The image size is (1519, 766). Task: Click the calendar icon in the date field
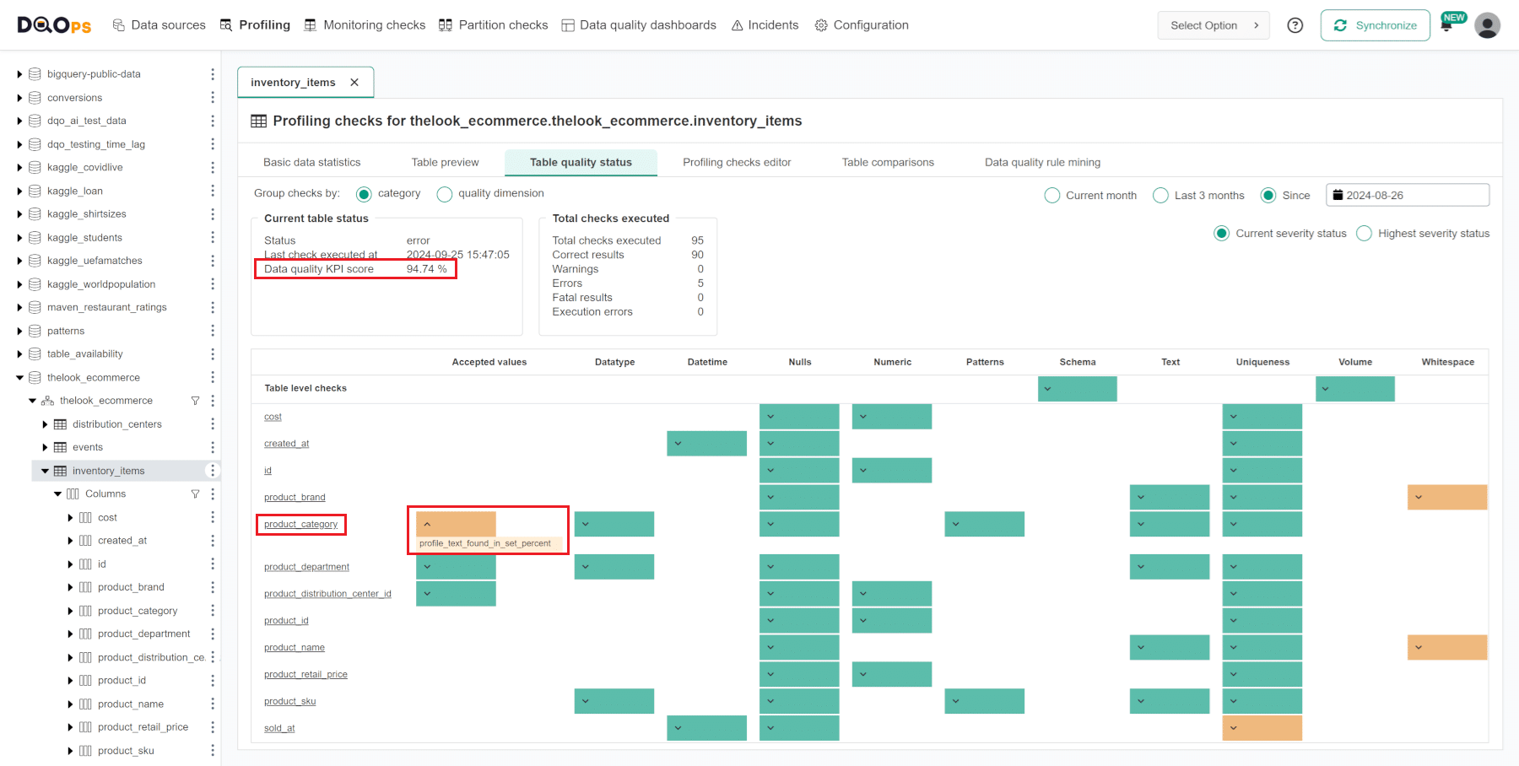pyautogui.click(x=1338, y=195)
